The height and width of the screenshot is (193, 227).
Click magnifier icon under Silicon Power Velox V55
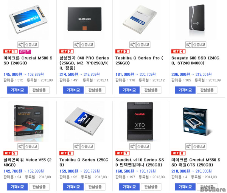20,146
